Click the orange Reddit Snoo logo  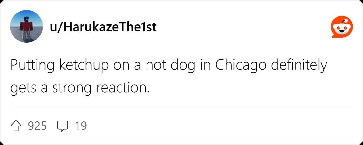[342, 27]
